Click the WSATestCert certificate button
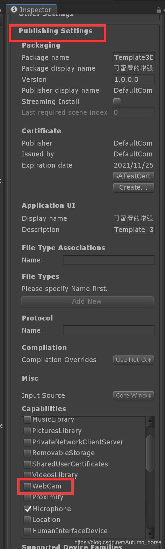165x549 pixels. (x=134, y=176)
